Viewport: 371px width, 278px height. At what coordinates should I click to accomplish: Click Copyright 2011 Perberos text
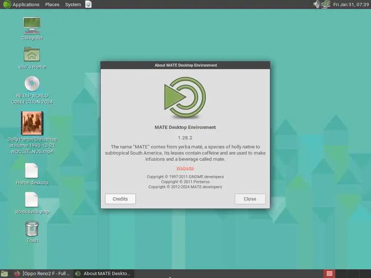(185, 182)
